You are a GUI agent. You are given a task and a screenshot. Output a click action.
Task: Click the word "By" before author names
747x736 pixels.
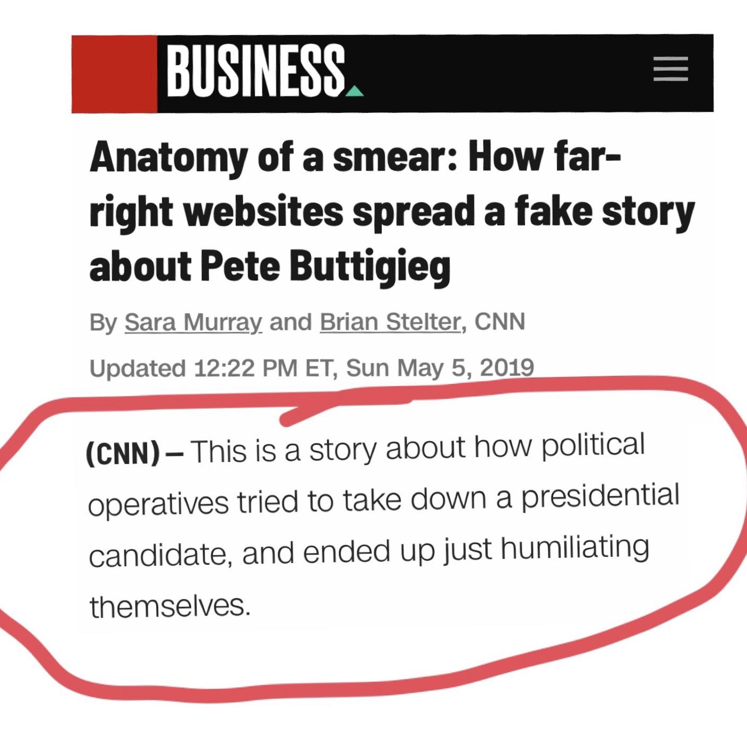[x=104, y=322]
